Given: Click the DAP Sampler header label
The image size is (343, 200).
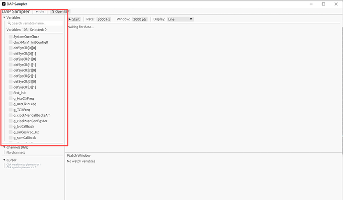Looking at the screenshot, I should point(16,11).
